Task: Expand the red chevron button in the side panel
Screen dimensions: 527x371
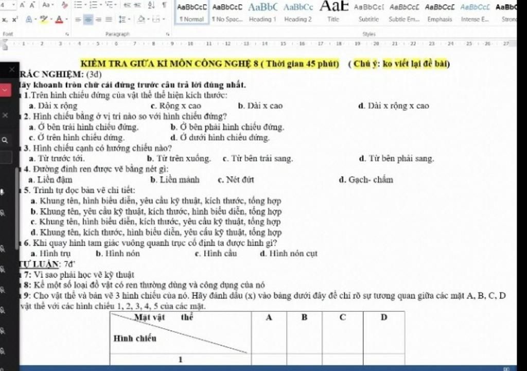Action: point(5,90)
